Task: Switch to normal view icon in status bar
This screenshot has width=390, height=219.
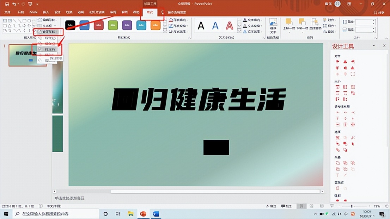Action: (301, 206)
